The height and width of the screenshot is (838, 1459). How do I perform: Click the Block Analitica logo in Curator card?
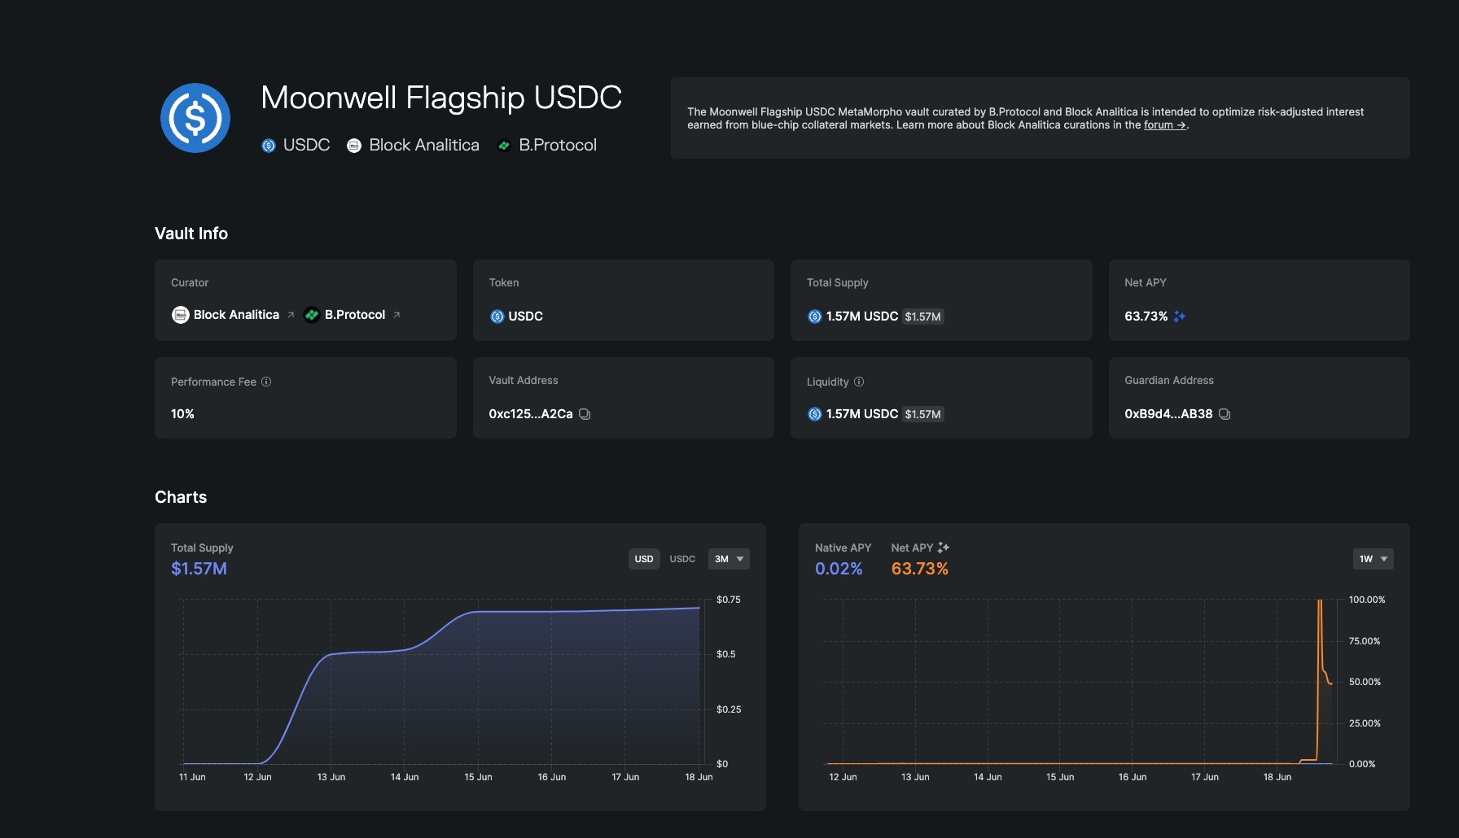tap(181, 315)
